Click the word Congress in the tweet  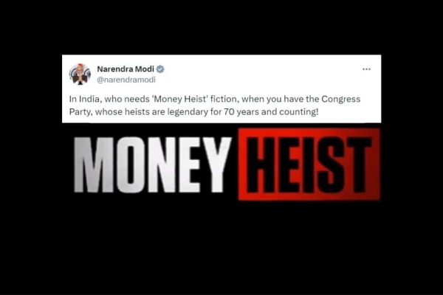pos(340,100)
